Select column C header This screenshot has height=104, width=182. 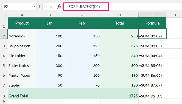coord(82,15)
